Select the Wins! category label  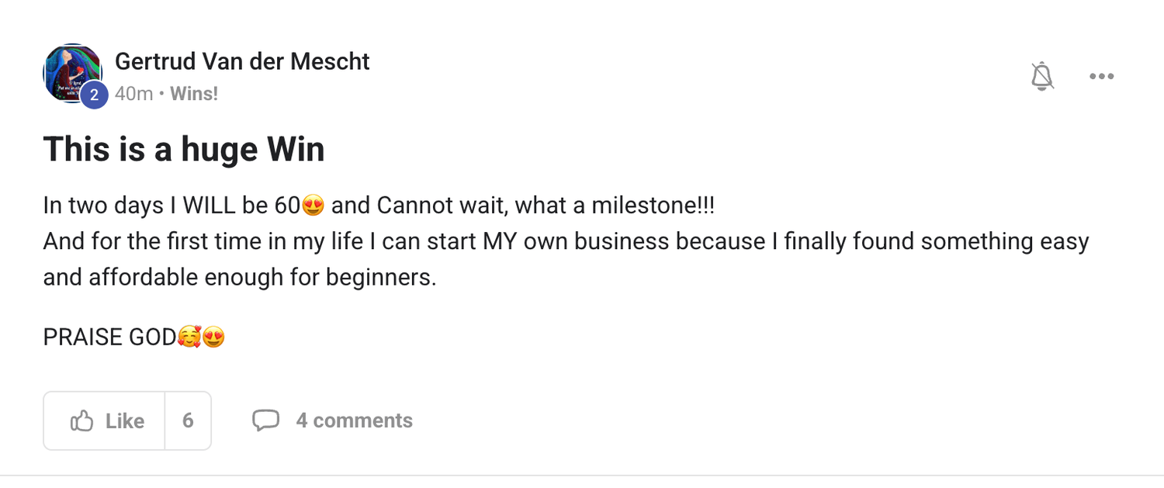(x=194, y=94)
